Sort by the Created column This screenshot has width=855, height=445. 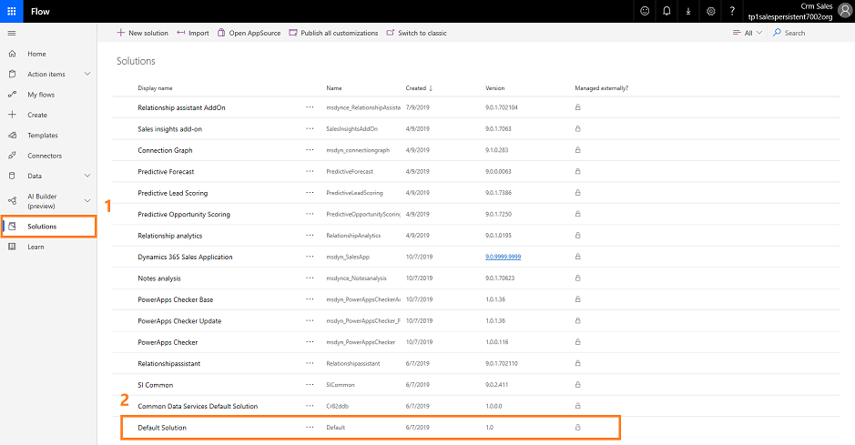pos(419,87)
